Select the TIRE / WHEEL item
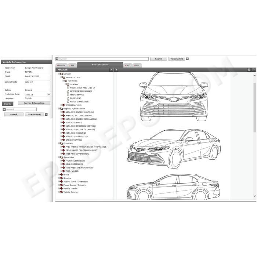This screenshot has width=257, height=257. (x=72, y=171)
